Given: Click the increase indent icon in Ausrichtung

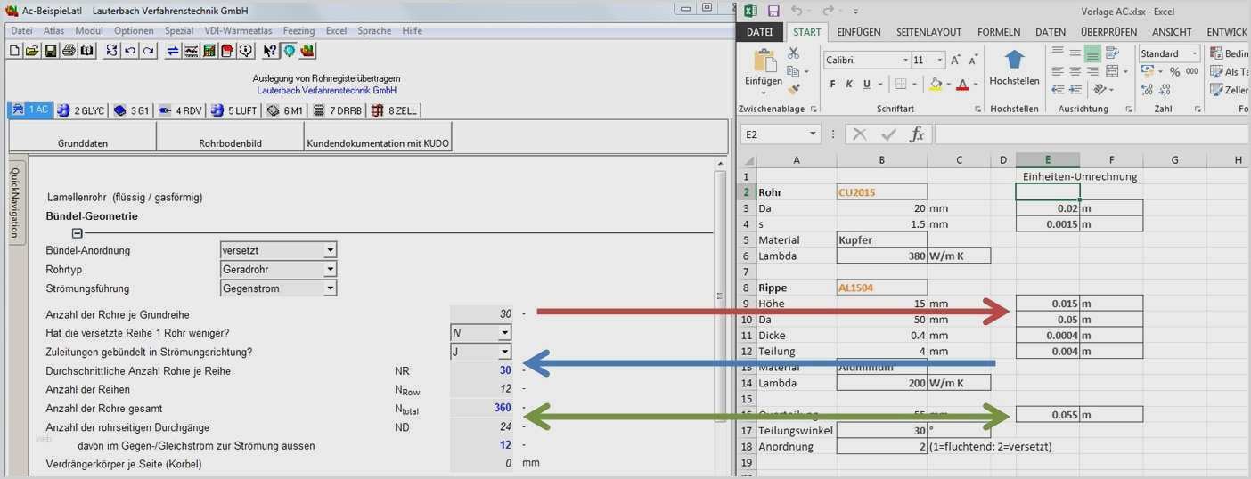Looking at the screenshot, I should [1075, 90].
